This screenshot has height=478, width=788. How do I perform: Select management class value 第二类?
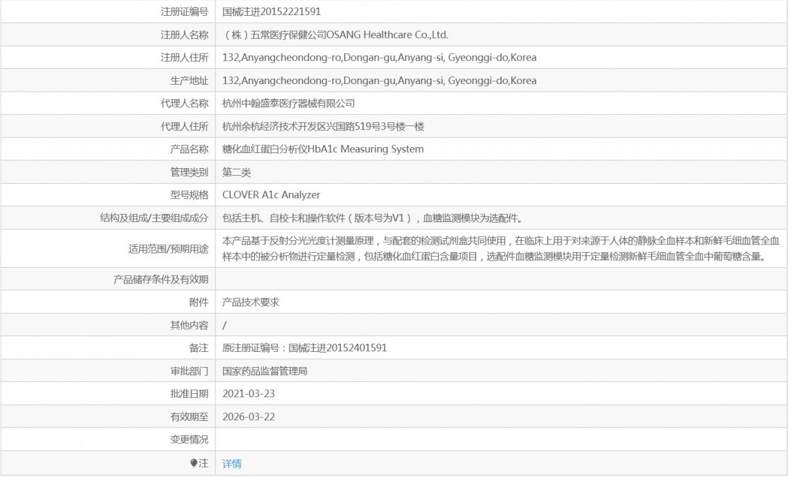[x=237, y=172]
